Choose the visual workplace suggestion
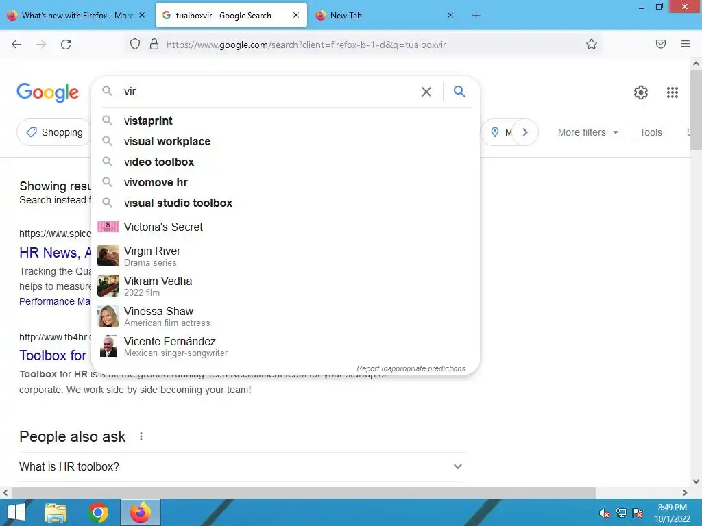The width and height of the screenshot is (702, 526). click(285, 141)
